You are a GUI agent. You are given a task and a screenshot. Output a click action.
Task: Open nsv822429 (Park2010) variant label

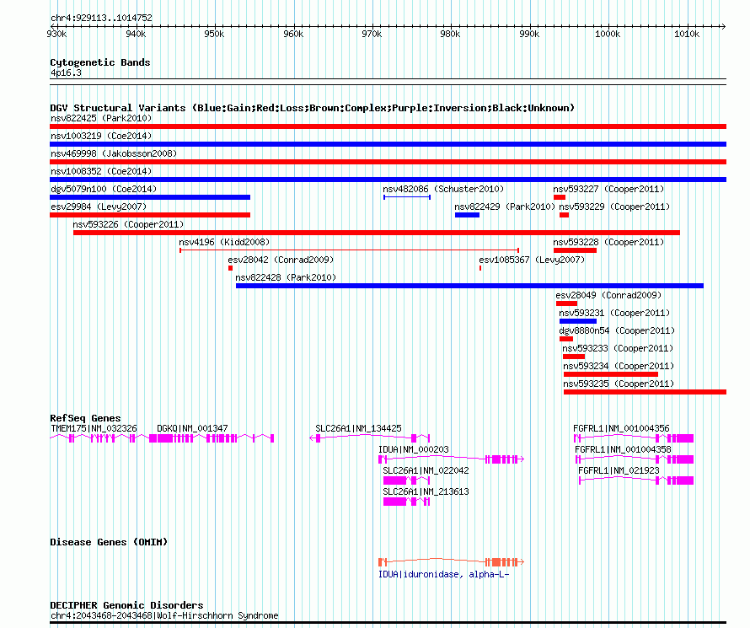pyautogui.click(x=505, y=207)
